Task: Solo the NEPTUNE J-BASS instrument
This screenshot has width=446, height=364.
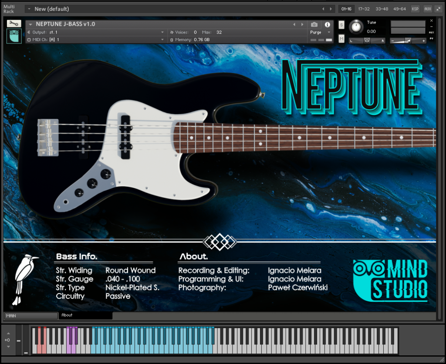Action: [x=341, y=25]
